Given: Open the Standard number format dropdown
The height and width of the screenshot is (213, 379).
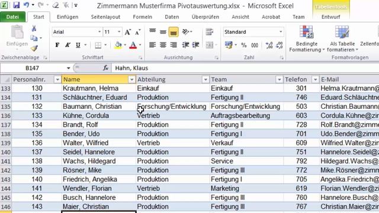Looking at the screenshot, I should tap(281, 31).
